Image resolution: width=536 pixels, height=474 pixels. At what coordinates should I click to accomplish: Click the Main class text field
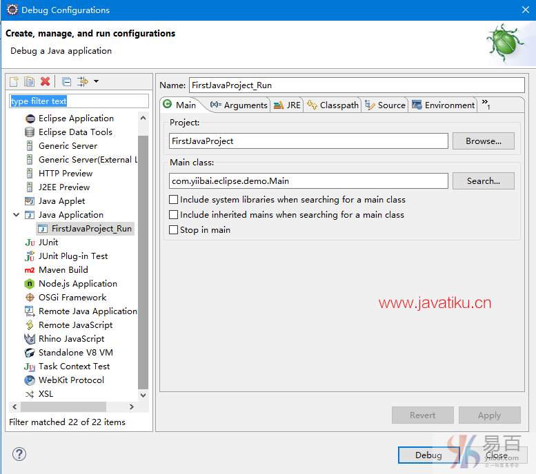[x=308, y=181]
